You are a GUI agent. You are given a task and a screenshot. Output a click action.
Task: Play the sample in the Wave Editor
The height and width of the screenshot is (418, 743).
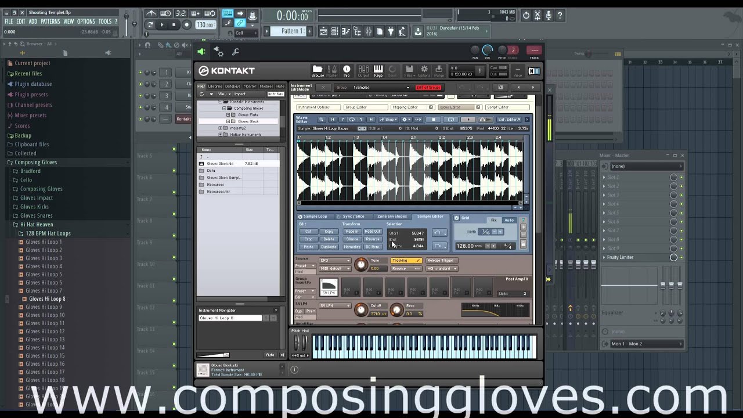pos(468,120)
